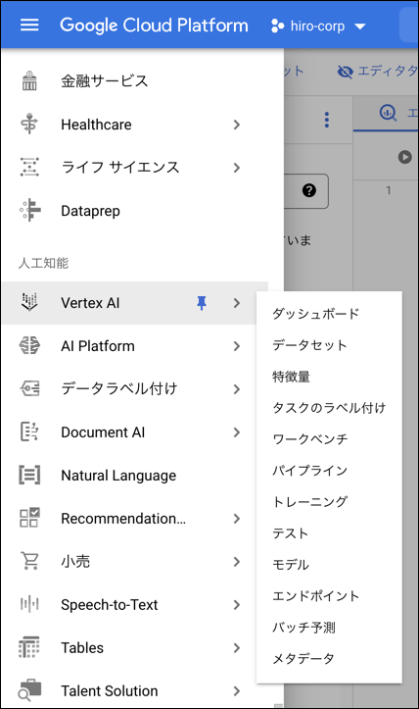419x709 pixels.
Task: Click the Document AI icon
Action: tap(29, 431)
